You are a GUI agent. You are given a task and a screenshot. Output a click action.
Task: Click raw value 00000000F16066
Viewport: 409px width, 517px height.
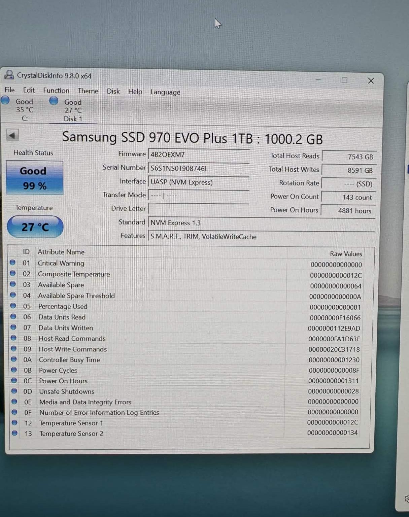(x=335, y=318)
